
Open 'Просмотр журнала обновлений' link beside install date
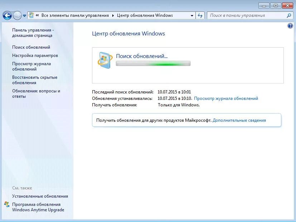click(x=226, y=98)
